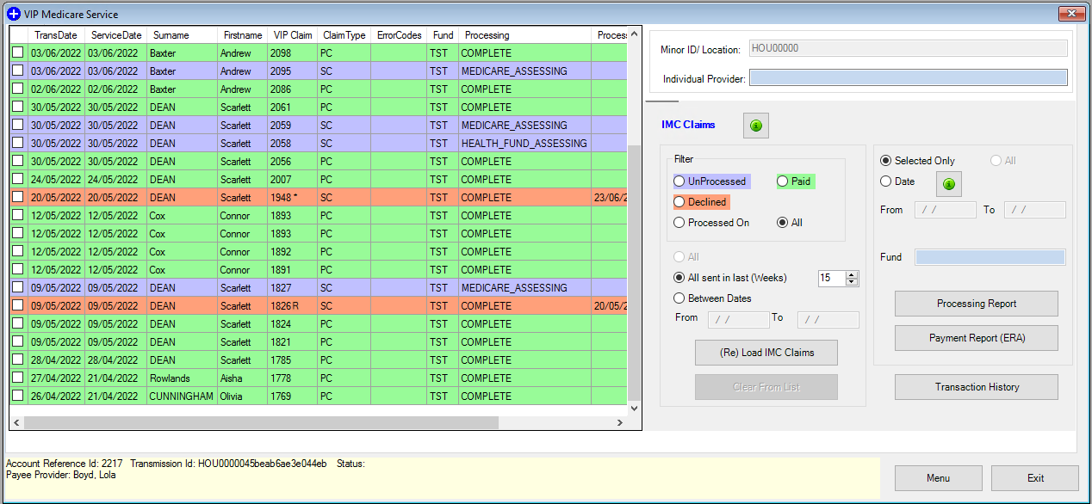Tick the checkbox for claim 2098
This screenshot has width=1092, height=504.
coord(17,52)
